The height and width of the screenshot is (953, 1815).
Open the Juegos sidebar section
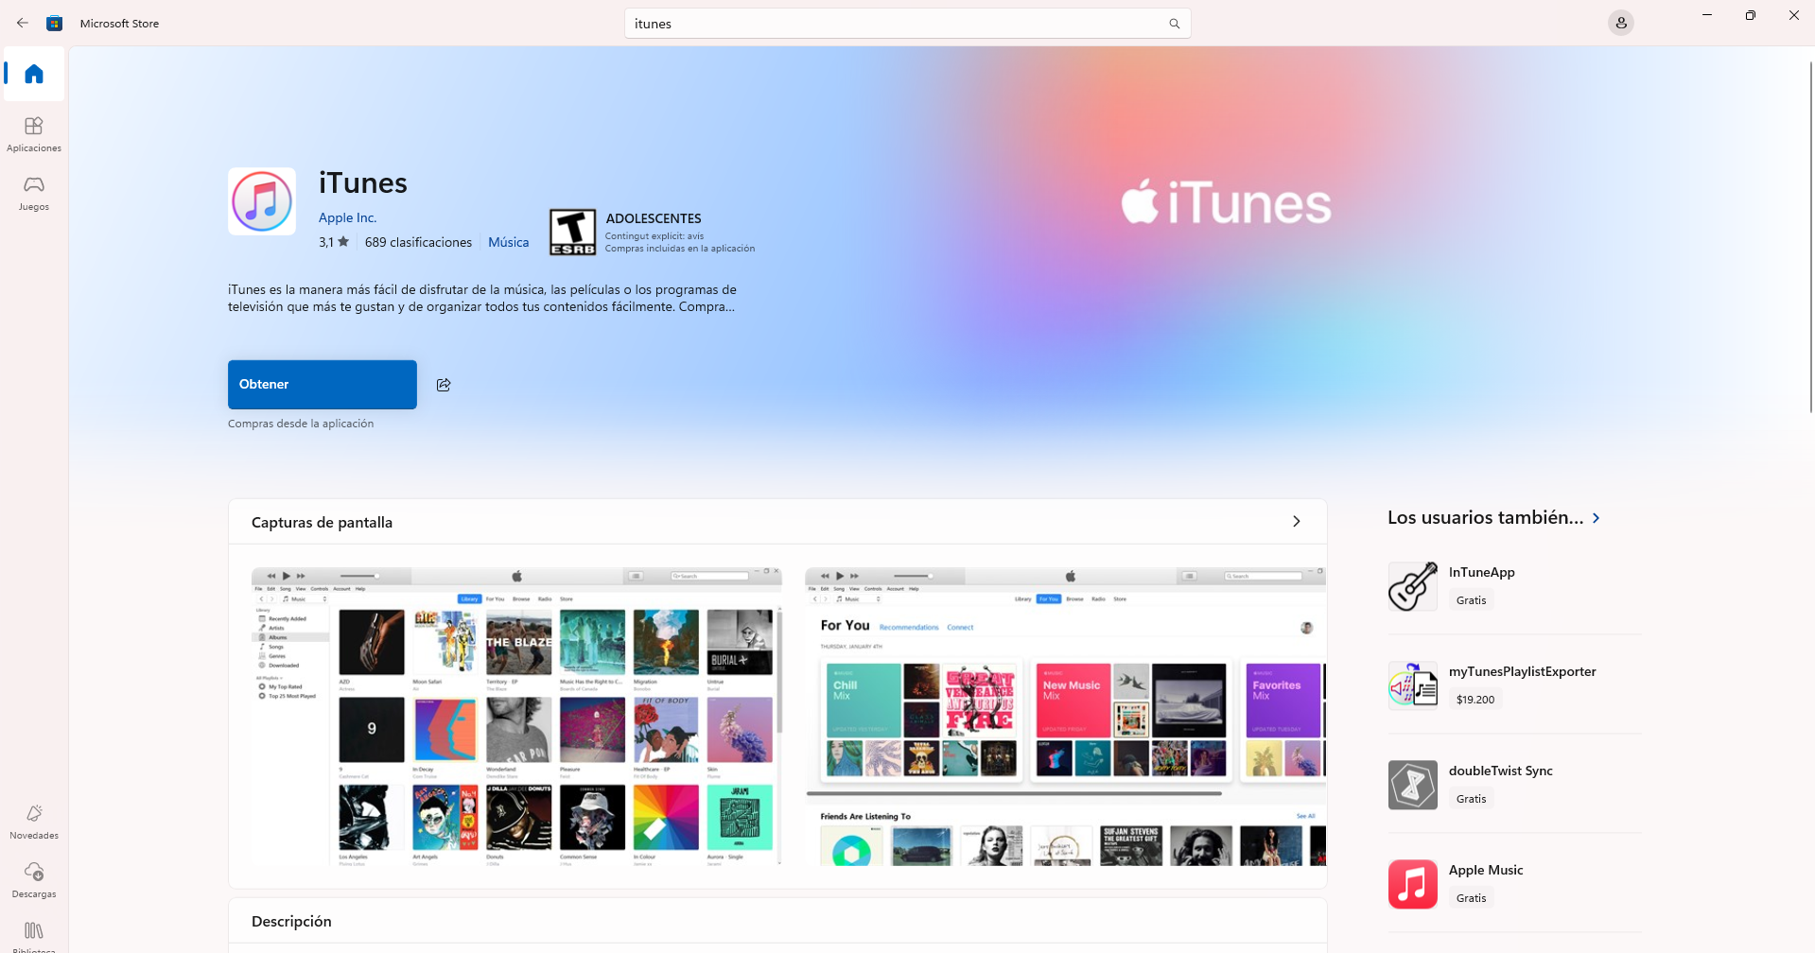coord(34,193)
